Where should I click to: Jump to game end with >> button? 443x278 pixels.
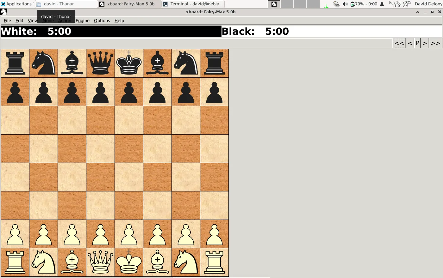click(435, 43)
